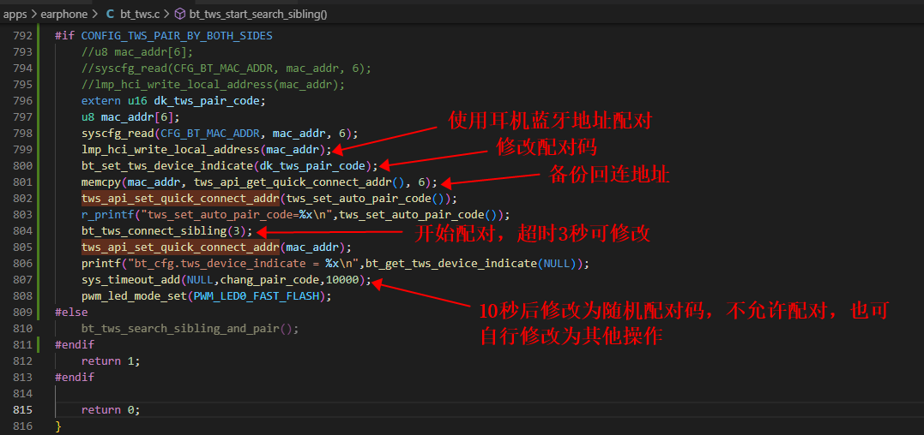Click bt_tws_connect_sibling(3) call
This screenshot has width=924, height=435.
click(x=166, y=231)
